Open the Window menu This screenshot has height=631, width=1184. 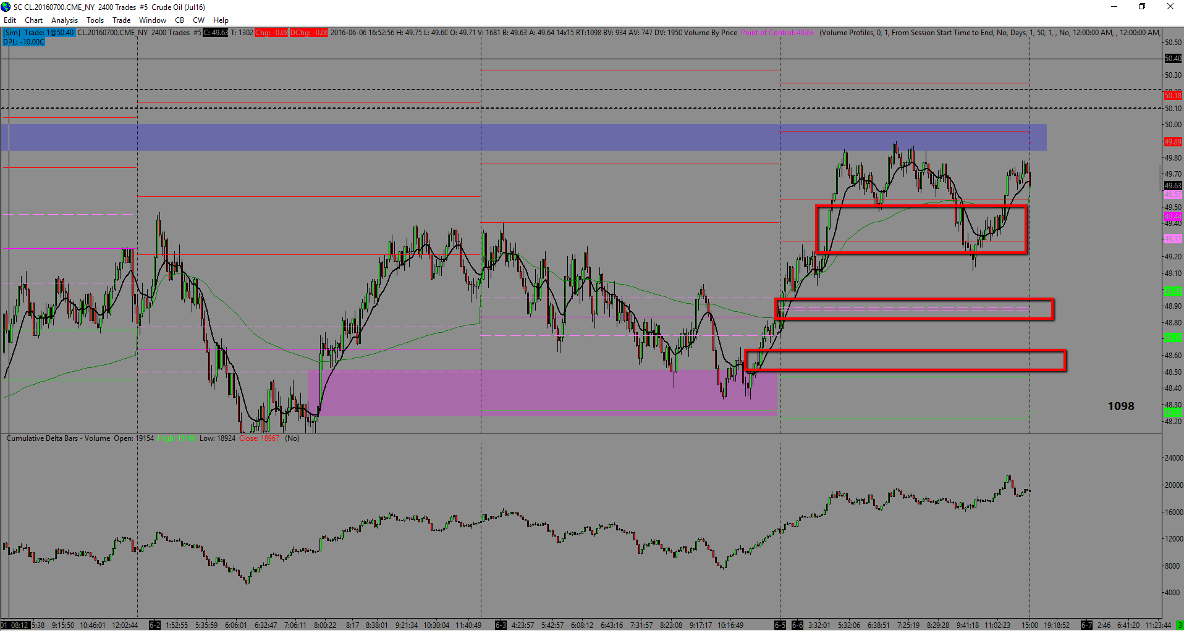pos(153,20)
